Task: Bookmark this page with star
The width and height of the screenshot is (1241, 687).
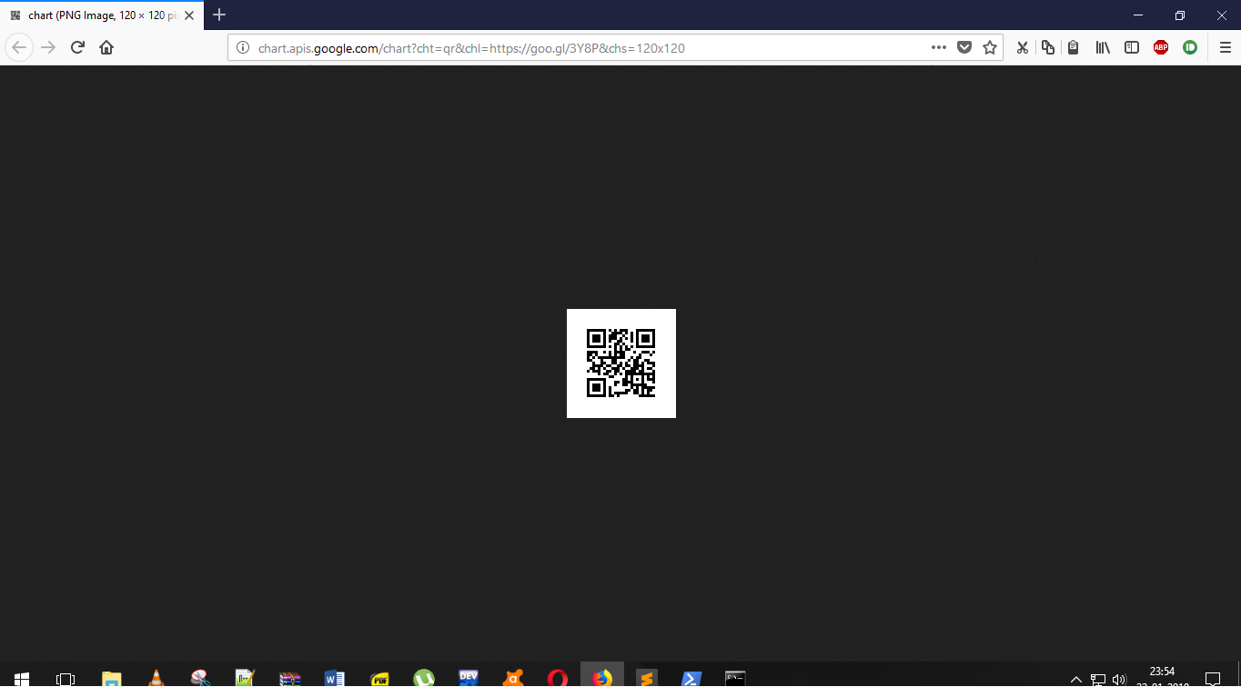Action: coord(990,48)
